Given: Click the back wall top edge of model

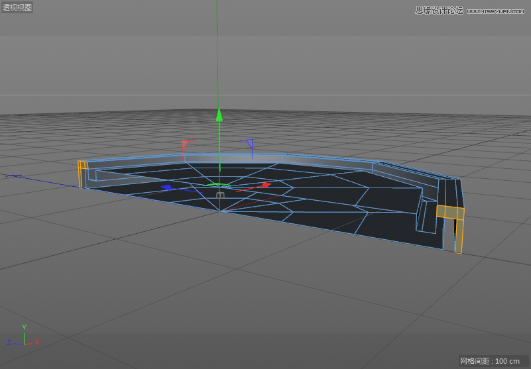Looking at the screenshot, I should [x=232, y=156].
